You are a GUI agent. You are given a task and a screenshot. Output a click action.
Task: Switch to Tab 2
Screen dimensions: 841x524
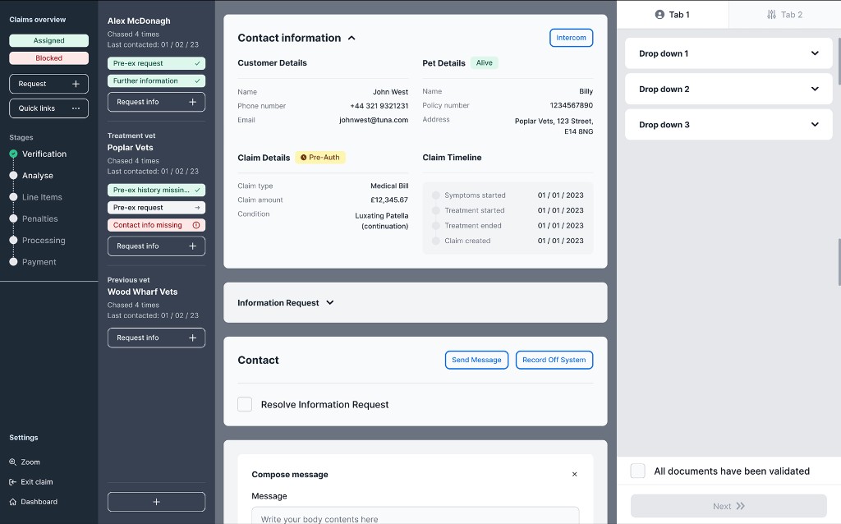pos(784,15)
